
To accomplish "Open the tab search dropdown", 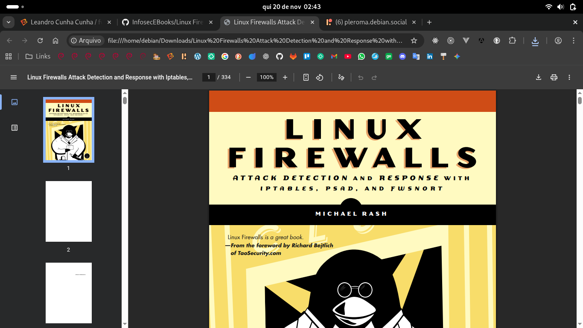I will coord(8,22).
